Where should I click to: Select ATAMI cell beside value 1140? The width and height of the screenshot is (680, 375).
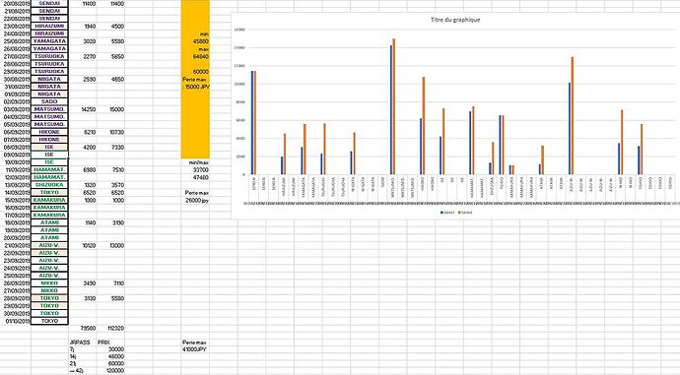[49, 222]
